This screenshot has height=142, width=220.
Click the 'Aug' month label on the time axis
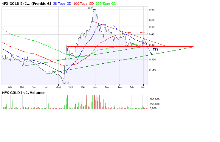58,87
